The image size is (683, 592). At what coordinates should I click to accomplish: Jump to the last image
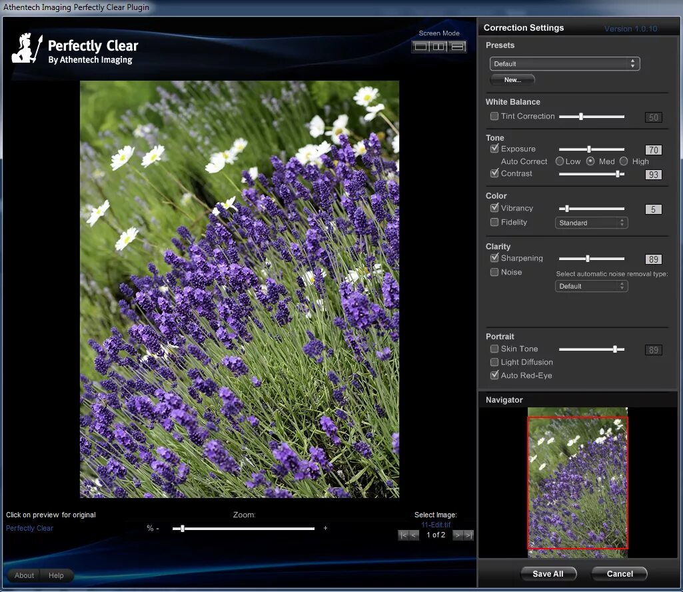pyautogui.click(x=468, y=535)
